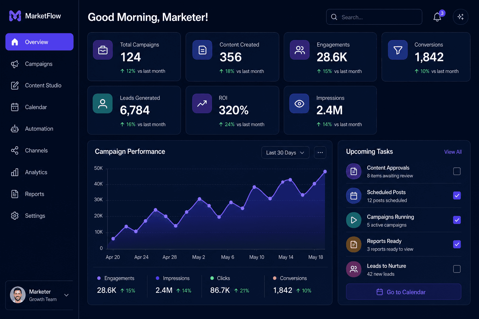The image size is (479, 319).
Task: Click the Scheduled Posts calendar icon
Action: tap(354, 196)
